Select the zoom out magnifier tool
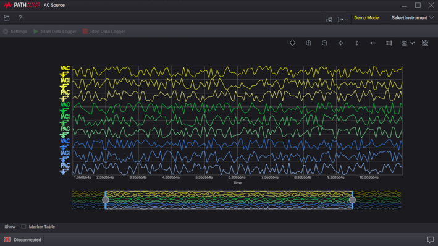 coord(324,43)
